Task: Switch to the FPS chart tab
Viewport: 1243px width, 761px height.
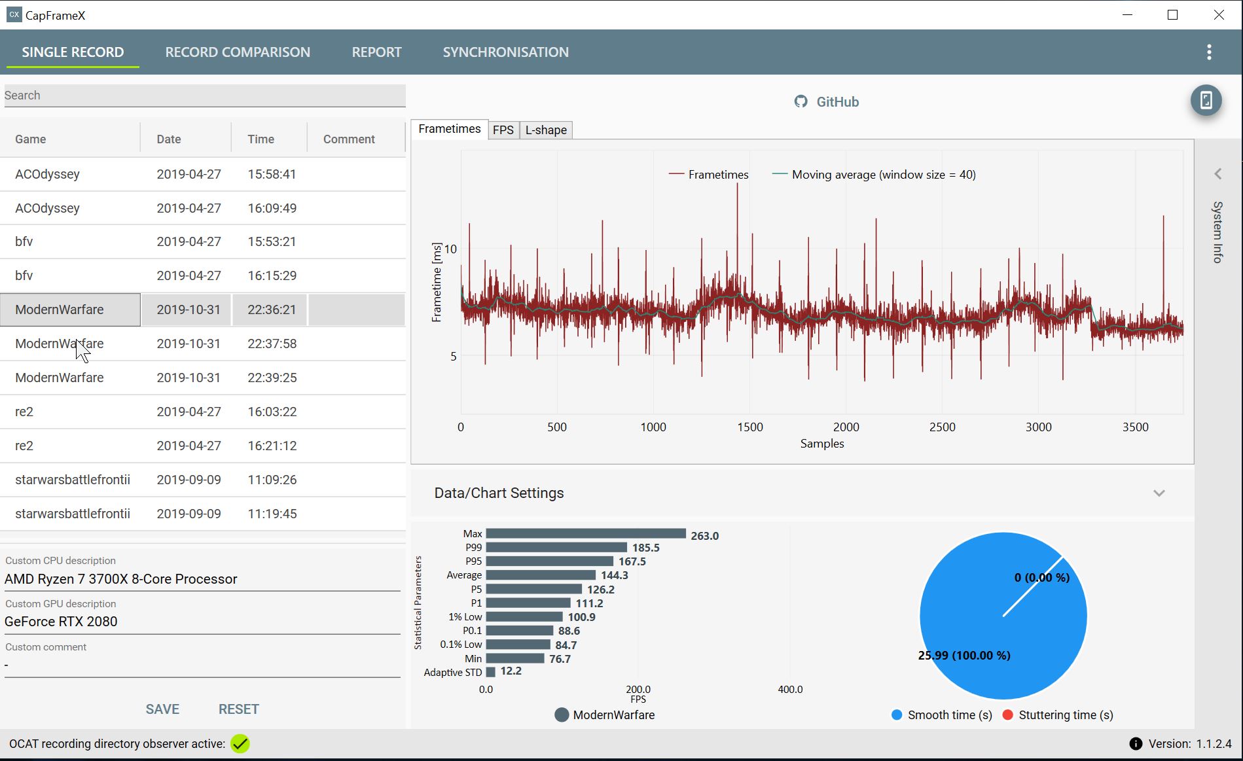Action: [x=503, y=130]
